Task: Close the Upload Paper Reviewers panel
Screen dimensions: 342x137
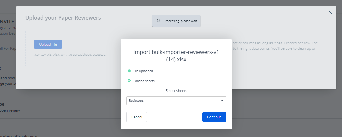Action: pyautogui.click(x=330, y=12)
